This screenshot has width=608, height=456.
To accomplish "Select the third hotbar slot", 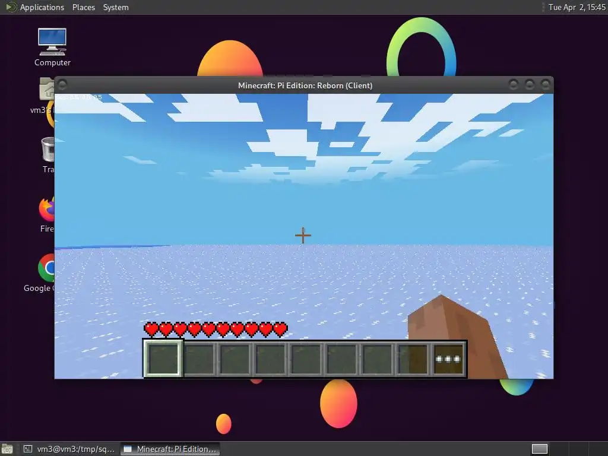I will click(x=235, y=359).
